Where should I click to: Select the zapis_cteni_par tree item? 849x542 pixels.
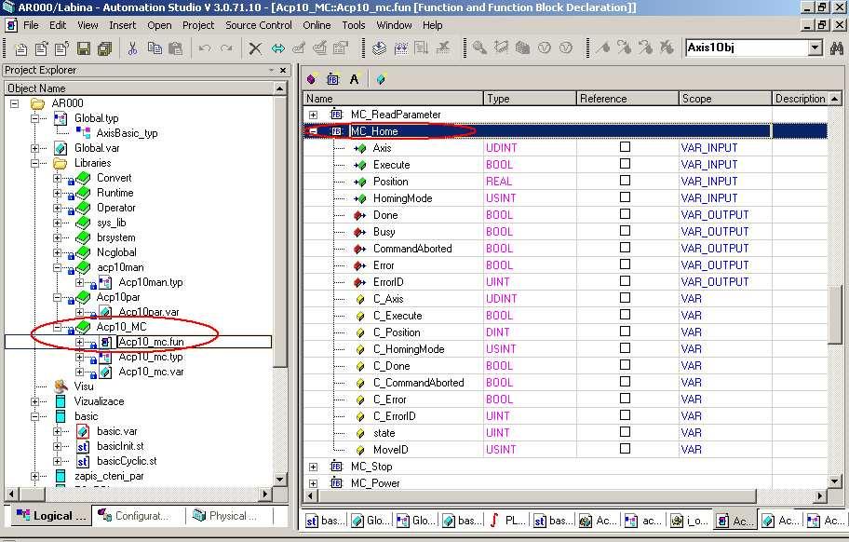(x=109, y=476)
